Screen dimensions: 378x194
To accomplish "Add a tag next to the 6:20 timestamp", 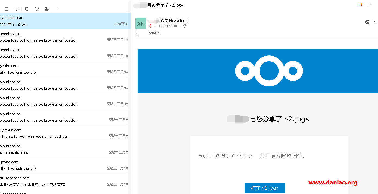I will [x=185, y=26].
